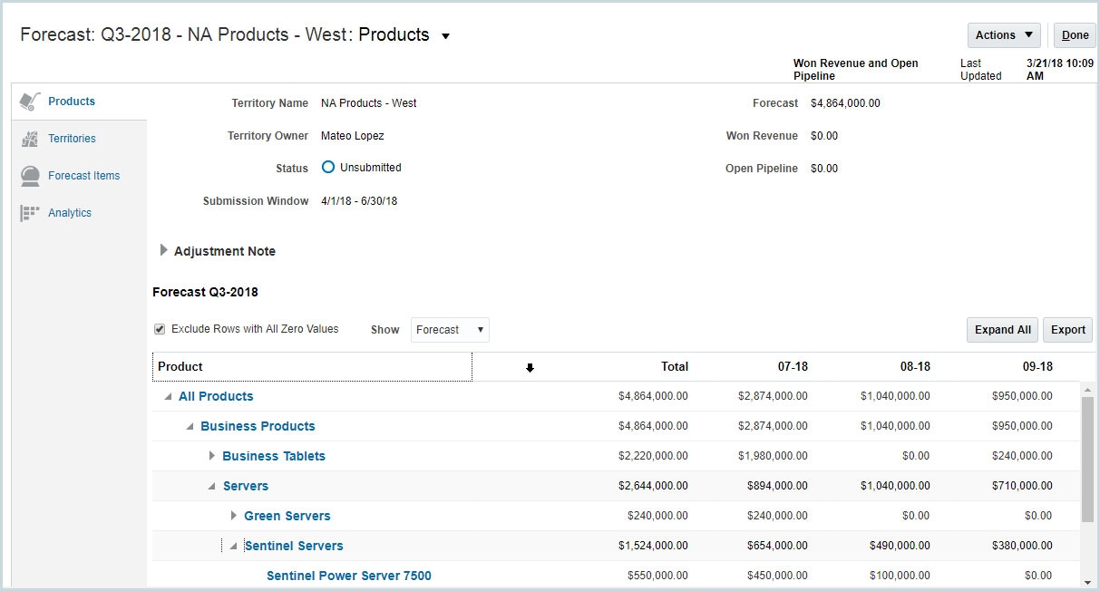Open the Products view switcher arrow in title
This screenshot has height=591, width=1100.
(x=445, y=37)
